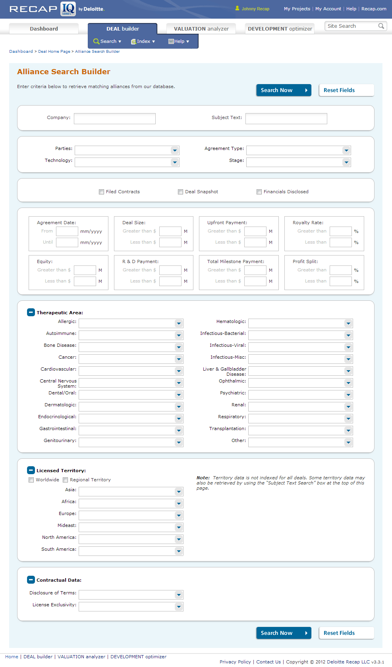Click the Johnny Recap user icon

click(237, 8)
